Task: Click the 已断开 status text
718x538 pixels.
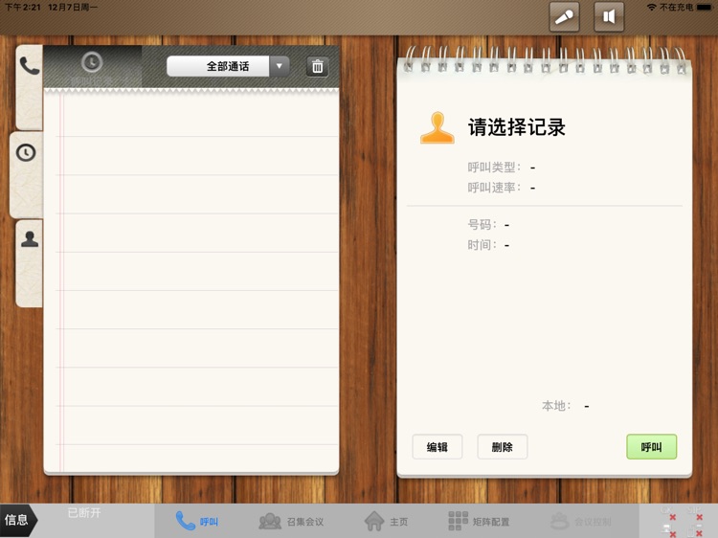Action: point(84,513)
